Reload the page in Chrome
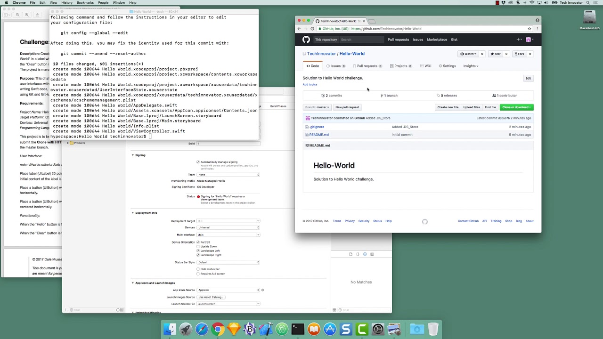This screenshot has height=339, width=603. [312, 29]
